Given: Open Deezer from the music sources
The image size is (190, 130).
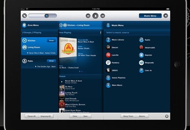Looking at the screenshot, I should point(108,47).
